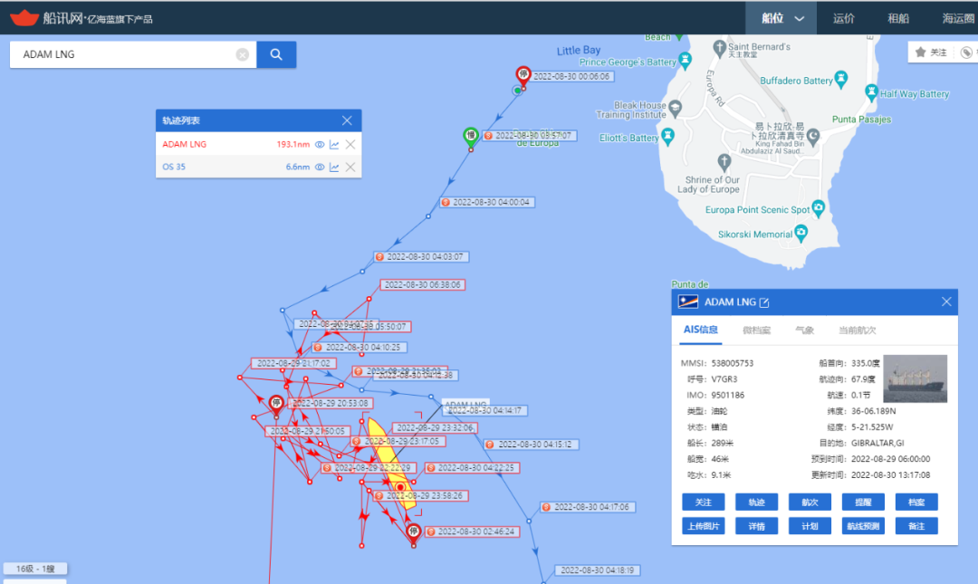Switch to the 当前航次 tab
978x584 pixels.
tap(857, 330)
